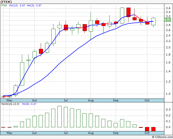Click the 2.0 price axis label
Image resolution: width=173 pixels, height=139 pixels.
[x=168, y=47]
